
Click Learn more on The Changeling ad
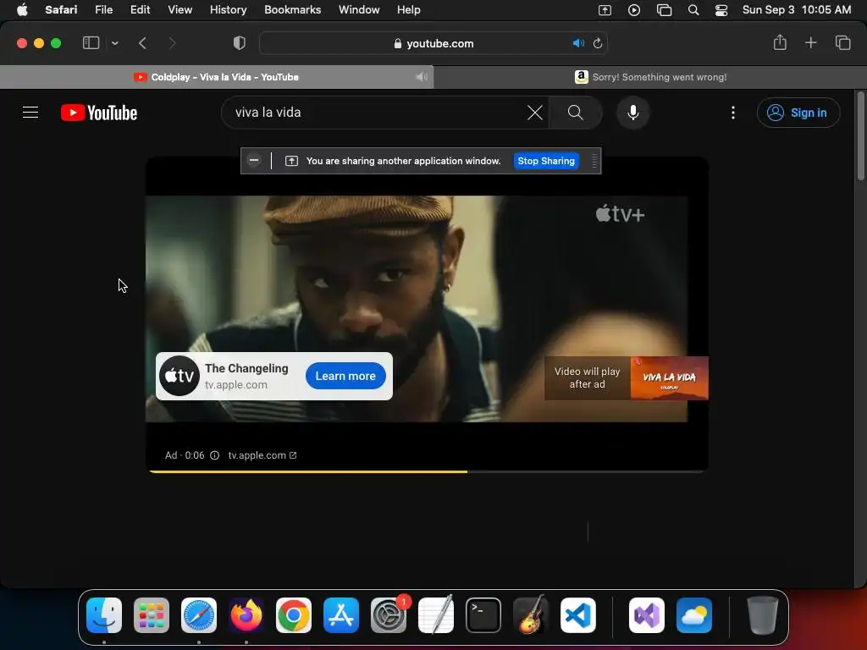click(x=345, y=376)
